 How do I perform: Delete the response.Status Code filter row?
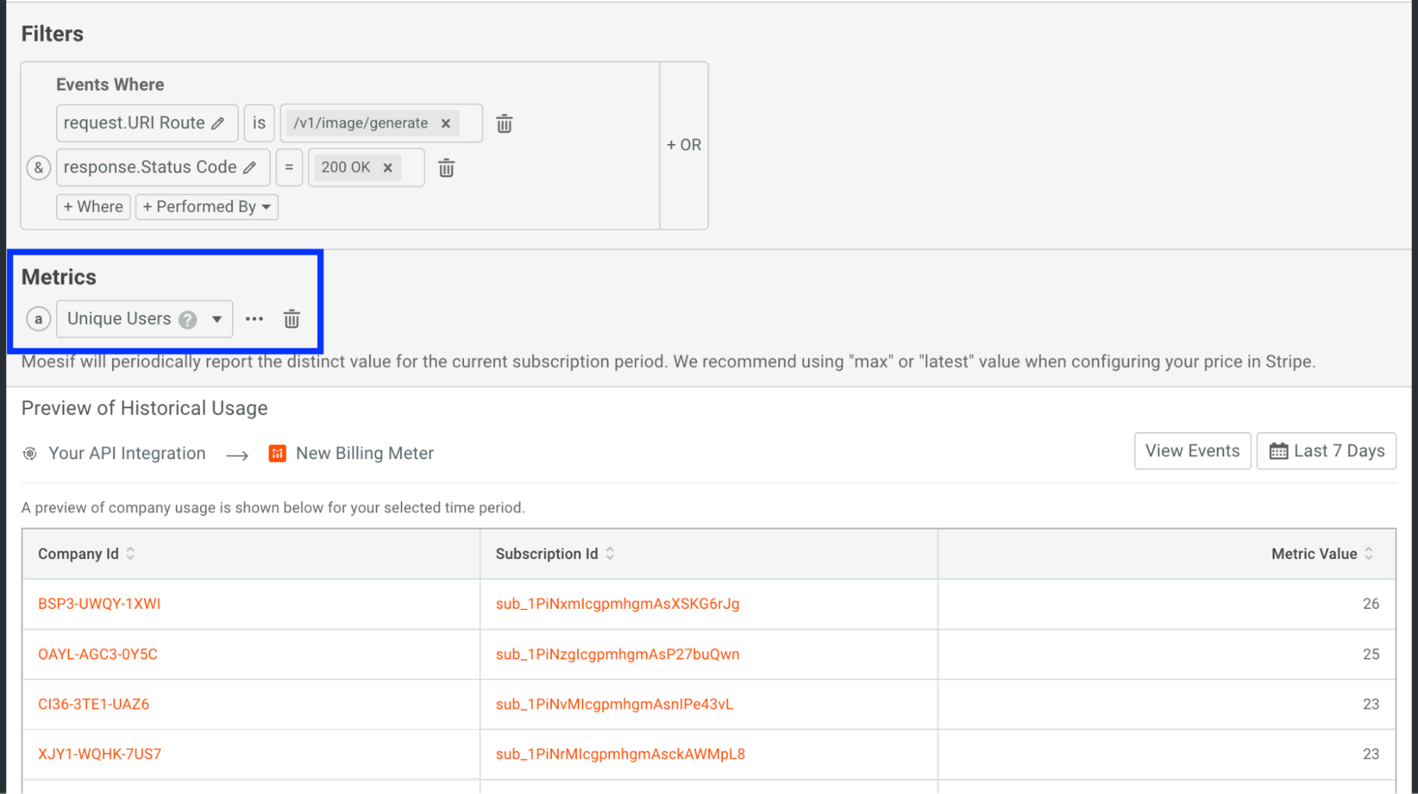pyautogui.click(x=446, y=168)
